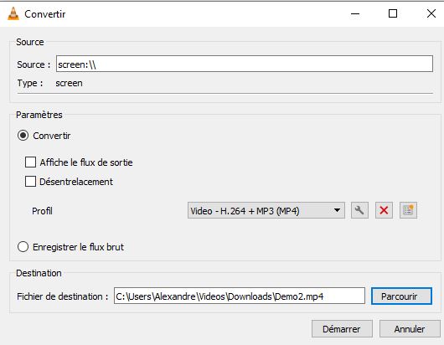Screen dimensions: 444x345
Task: Click the Profil dropdown arrow
Action: [337, 210]
